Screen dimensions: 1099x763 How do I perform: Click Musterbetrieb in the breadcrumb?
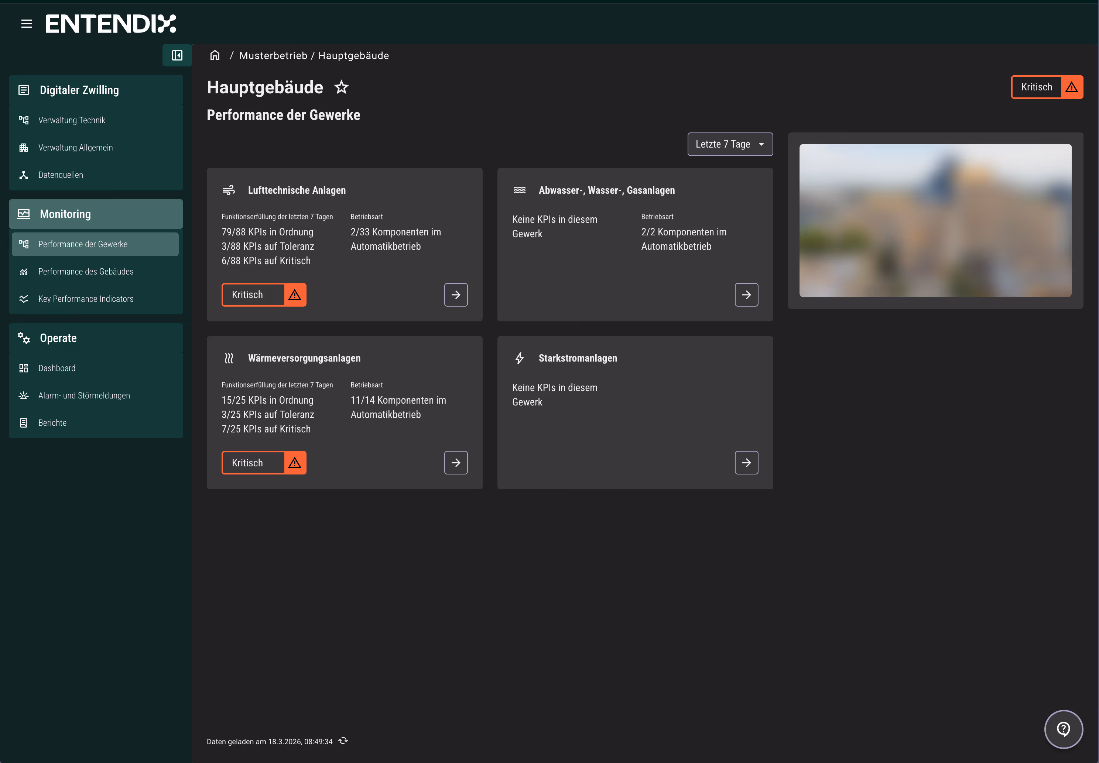[x=273, y=55]
